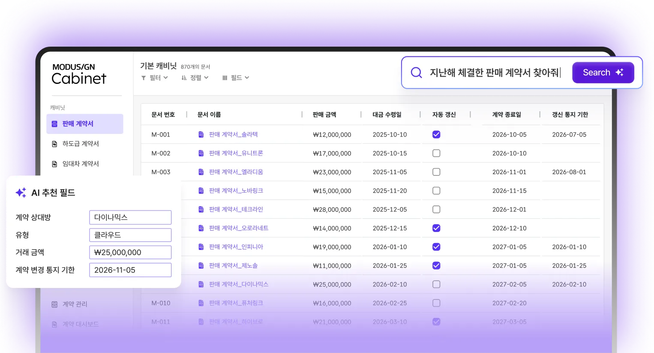Image resolution: width=654 pixels, height=353 pixels.
Task: Click the magnifier icon in the search bar
Action: (x=416, y=73)
